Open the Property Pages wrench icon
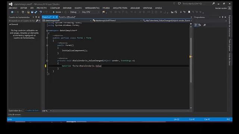This screenshot has width=239, height=134. click(x=205, y=25)
